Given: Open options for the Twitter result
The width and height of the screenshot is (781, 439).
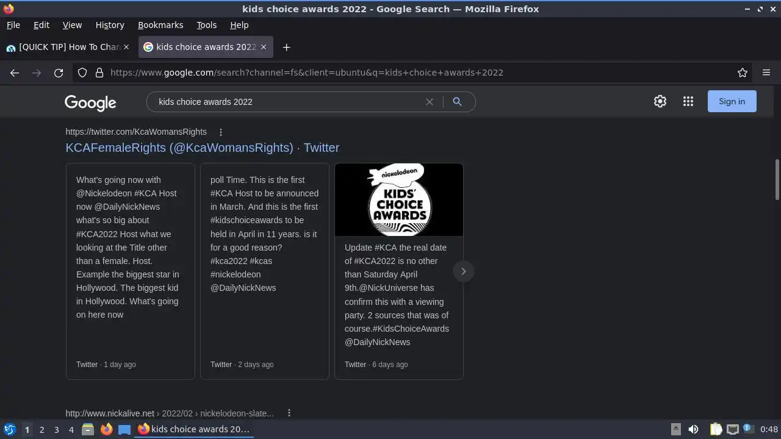Looking at the screenshot, I should 221,132.
